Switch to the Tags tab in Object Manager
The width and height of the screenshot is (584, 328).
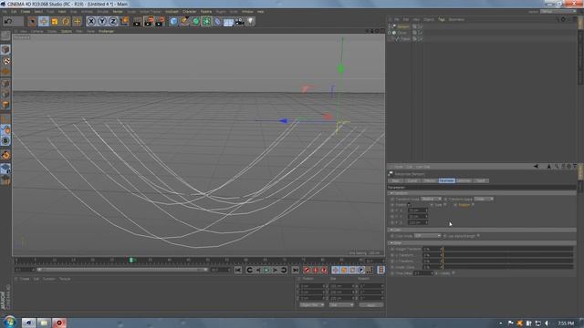[442, 19]
